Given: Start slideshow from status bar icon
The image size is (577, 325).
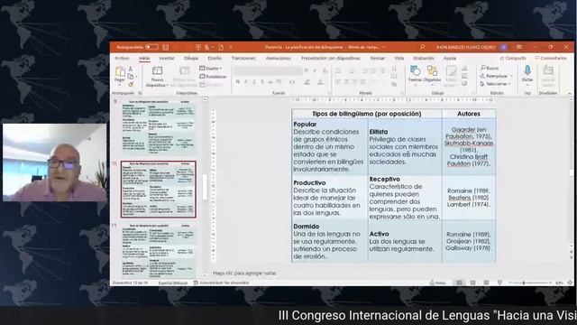Looking at the screenshot, I should click(x=499, y=283).
